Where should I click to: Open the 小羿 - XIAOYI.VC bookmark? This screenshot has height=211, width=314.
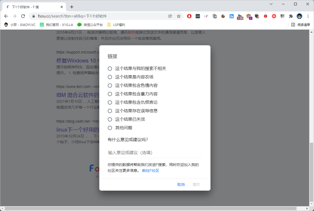[x=20, y=25]
